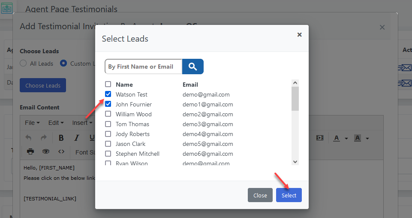The height and width of the screenshot is (218, 412).
Task: Click the magnifier search button
Action: click(192, 67)
